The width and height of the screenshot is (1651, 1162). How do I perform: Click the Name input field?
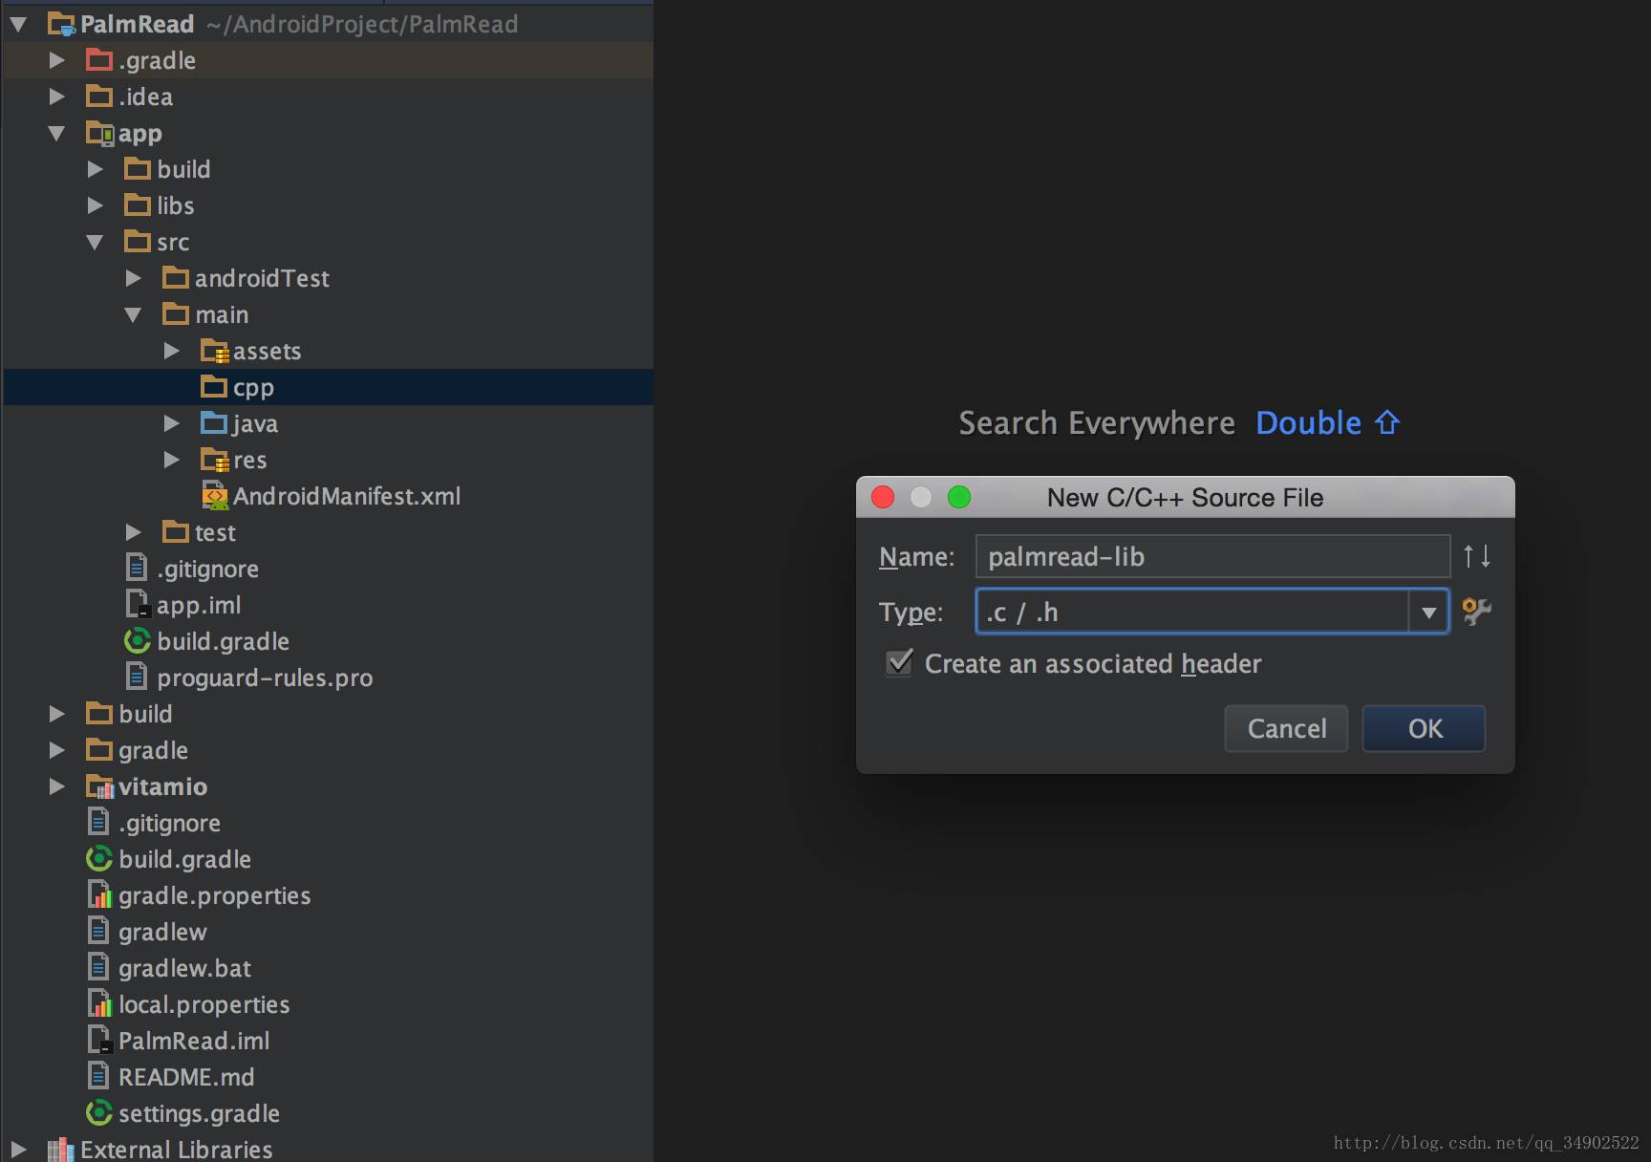coord(1211,556)
